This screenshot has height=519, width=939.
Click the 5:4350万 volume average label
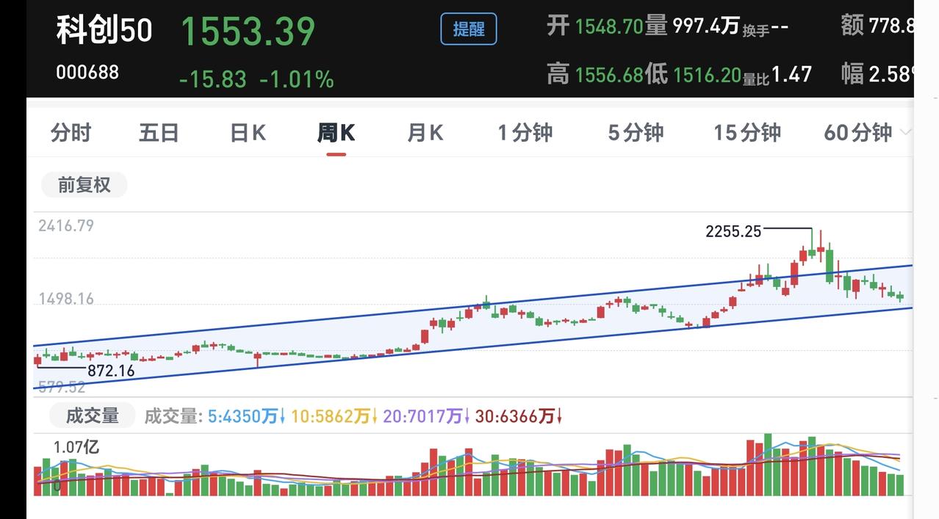[246, 417]
